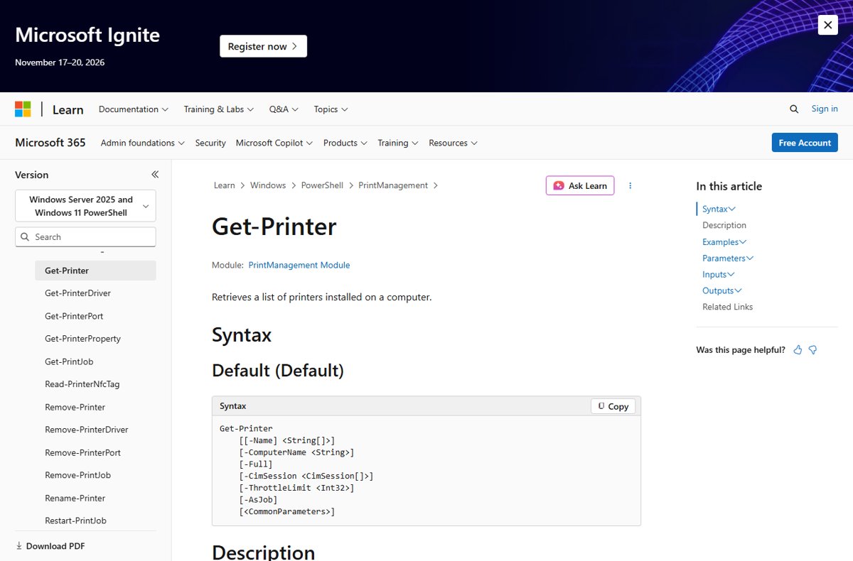Expand the Training menu in secondary nav
Viewport: 853px width, 561px height.
[398, 143]
